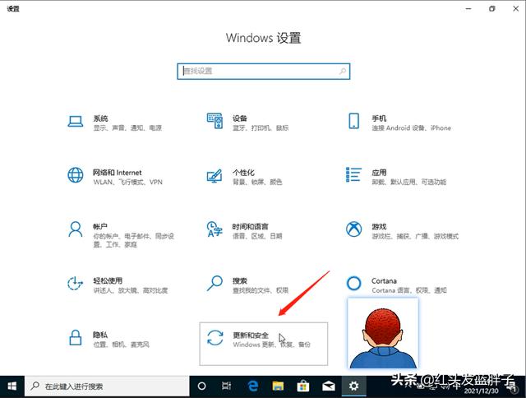The width and height of the screenshot is (526, 398).
Task: Click the 手机 title text
Action: tap(379, 118)
